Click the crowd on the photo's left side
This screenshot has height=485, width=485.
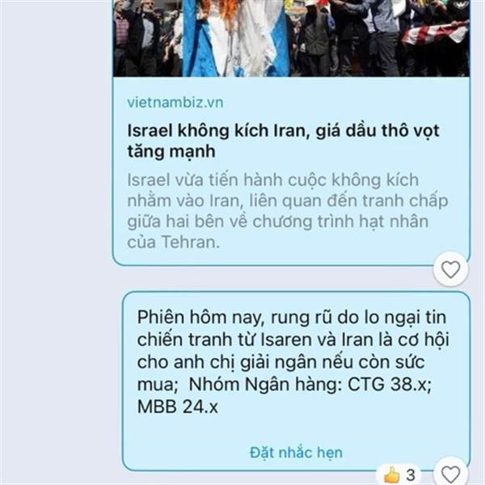pyautogui.click(x=147, y=38)
